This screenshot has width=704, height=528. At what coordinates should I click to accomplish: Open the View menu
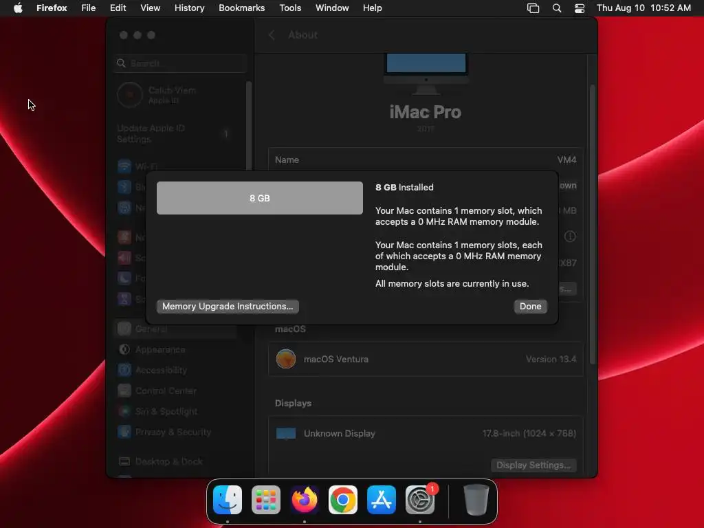(151, 8)
